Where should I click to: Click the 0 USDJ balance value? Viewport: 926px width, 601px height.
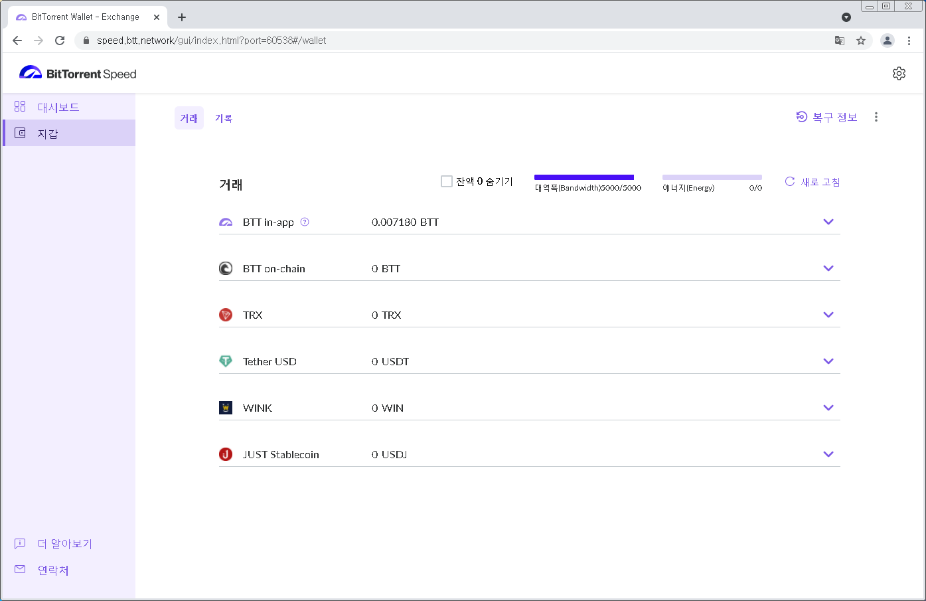[389, 454]
